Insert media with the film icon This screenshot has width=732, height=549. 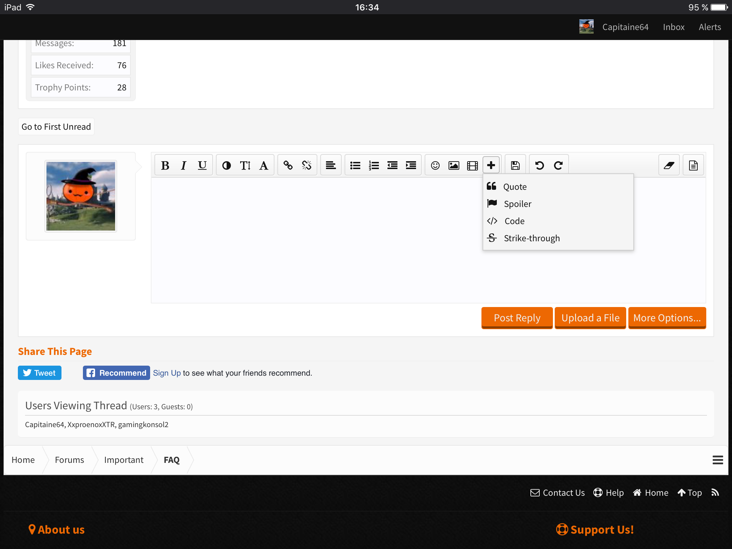pos(473,165)
